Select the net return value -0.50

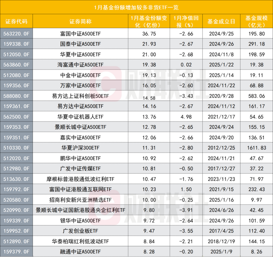(x=186, y=169)
